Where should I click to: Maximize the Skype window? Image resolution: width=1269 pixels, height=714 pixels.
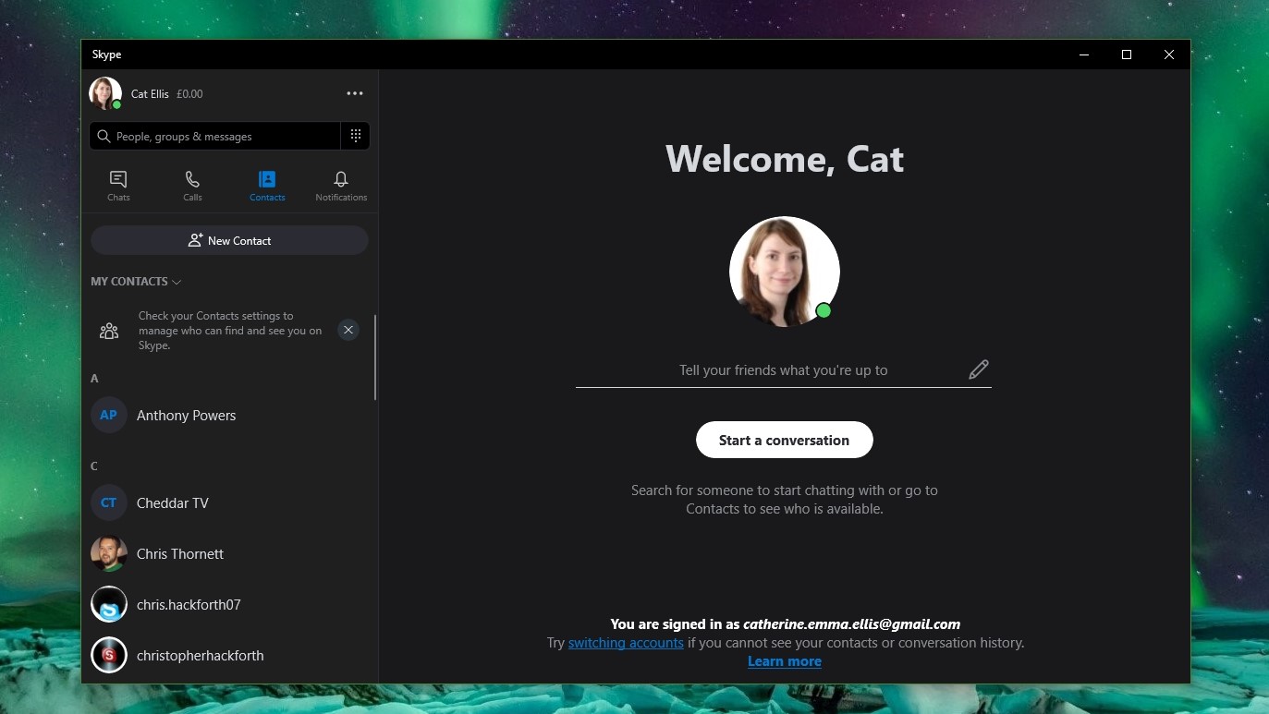[x=1127, y=54]
